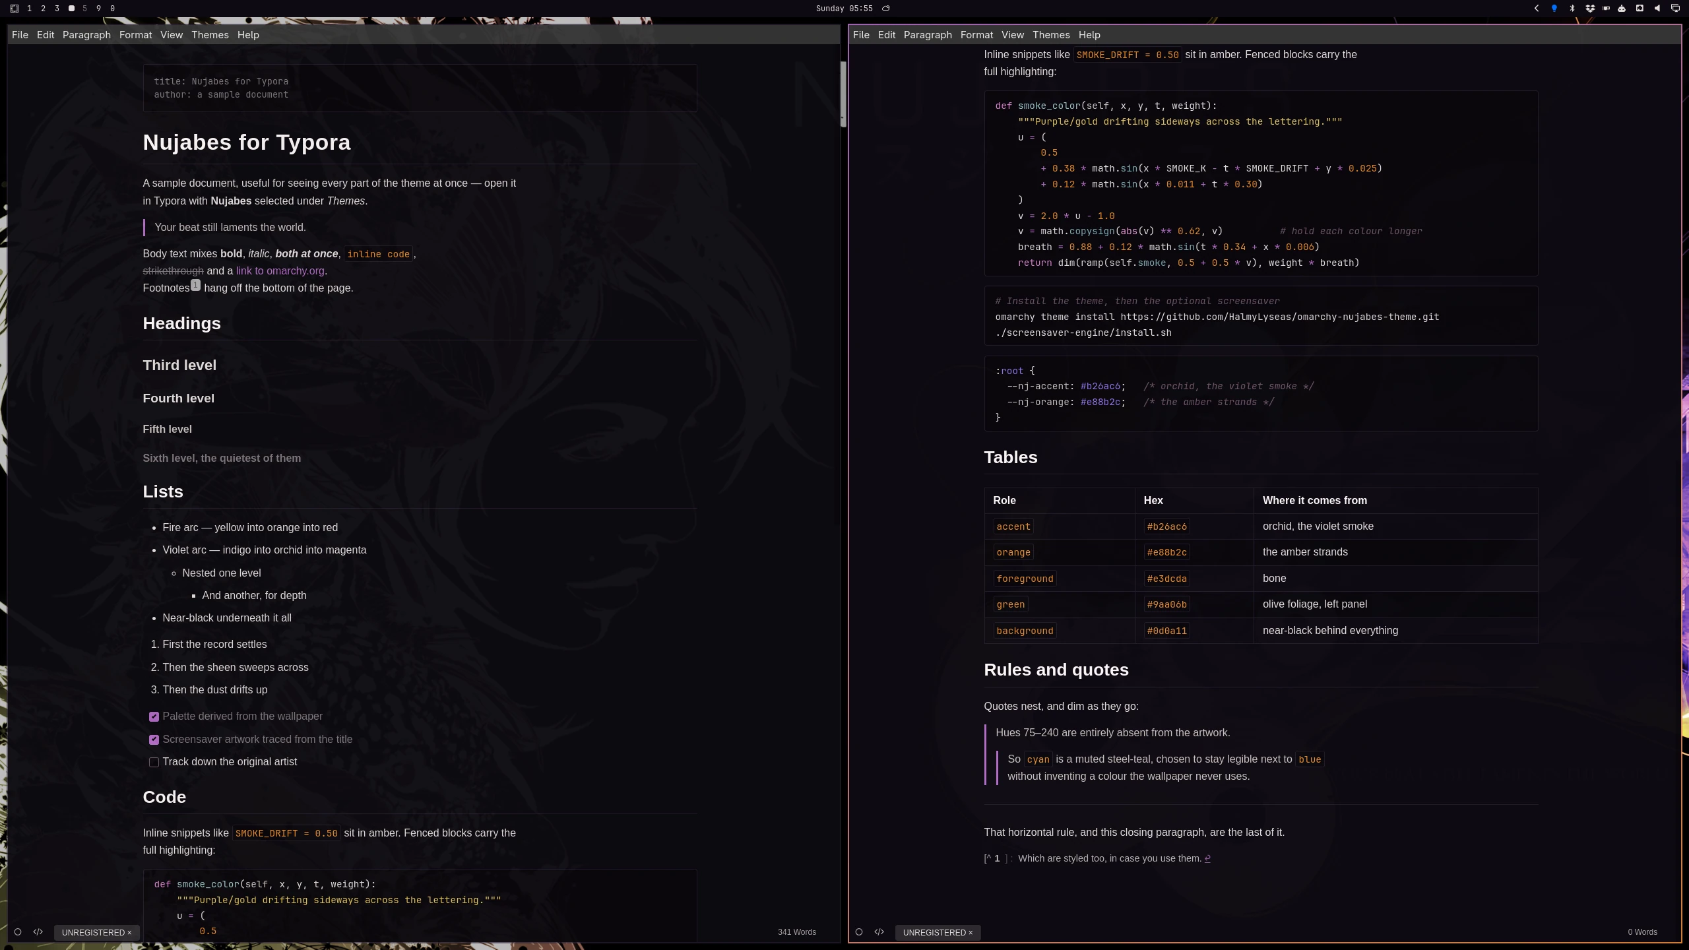Screen dimensions: 1689x950
Task: Open Edit menu in the left window
Action: tap(46, 35)
